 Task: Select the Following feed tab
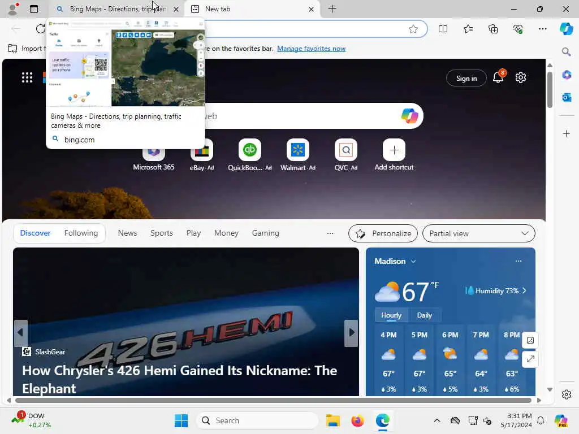(x=81, y=233)
